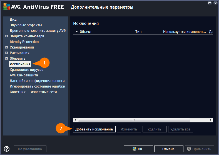
Task: Open Звуковые эффекты settings
Action: pos(26,25)
